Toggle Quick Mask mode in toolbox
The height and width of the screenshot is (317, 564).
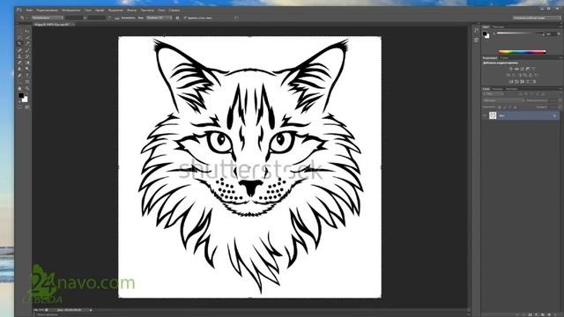[19, 107]
